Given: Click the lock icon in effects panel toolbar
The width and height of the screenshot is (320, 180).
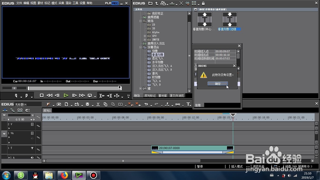Looking at the screenshot, I should pos(203,3).
